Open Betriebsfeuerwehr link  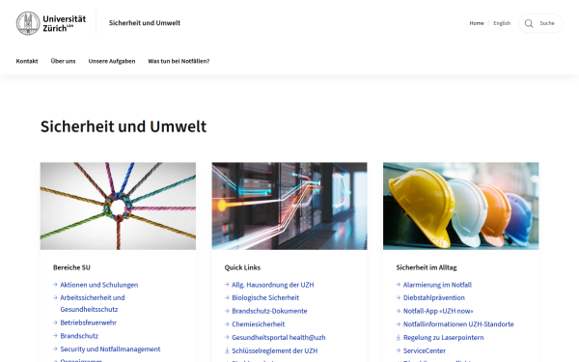pyautogui.click(x=88, y=322)
